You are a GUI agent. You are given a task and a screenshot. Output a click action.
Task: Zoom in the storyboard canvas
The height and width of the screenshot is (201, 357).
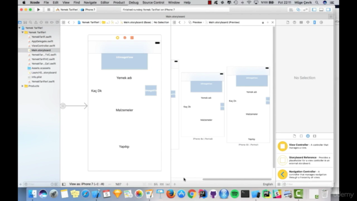point(127,184)
